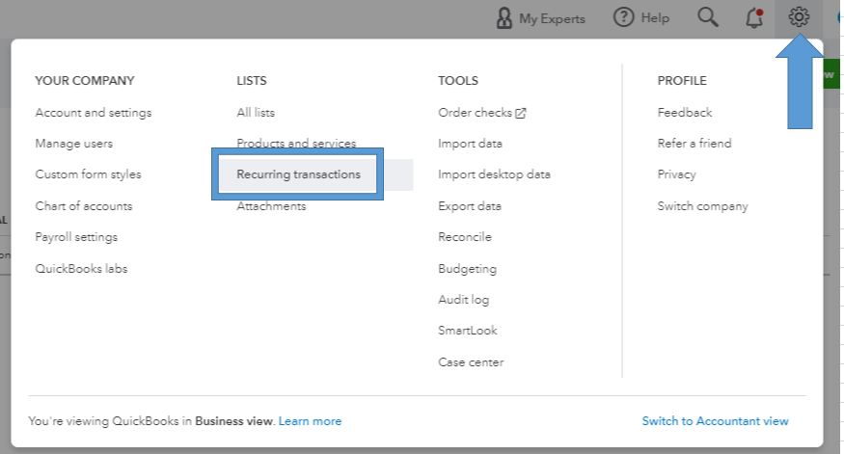Select Recurring transactions
844x454 pixels.
298,174
